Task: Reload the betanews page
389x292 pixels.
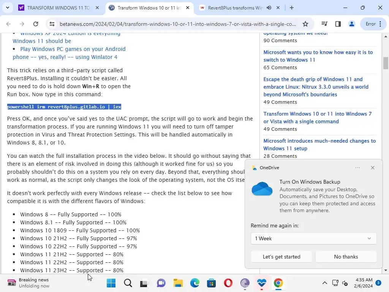Action: point(36,24)
